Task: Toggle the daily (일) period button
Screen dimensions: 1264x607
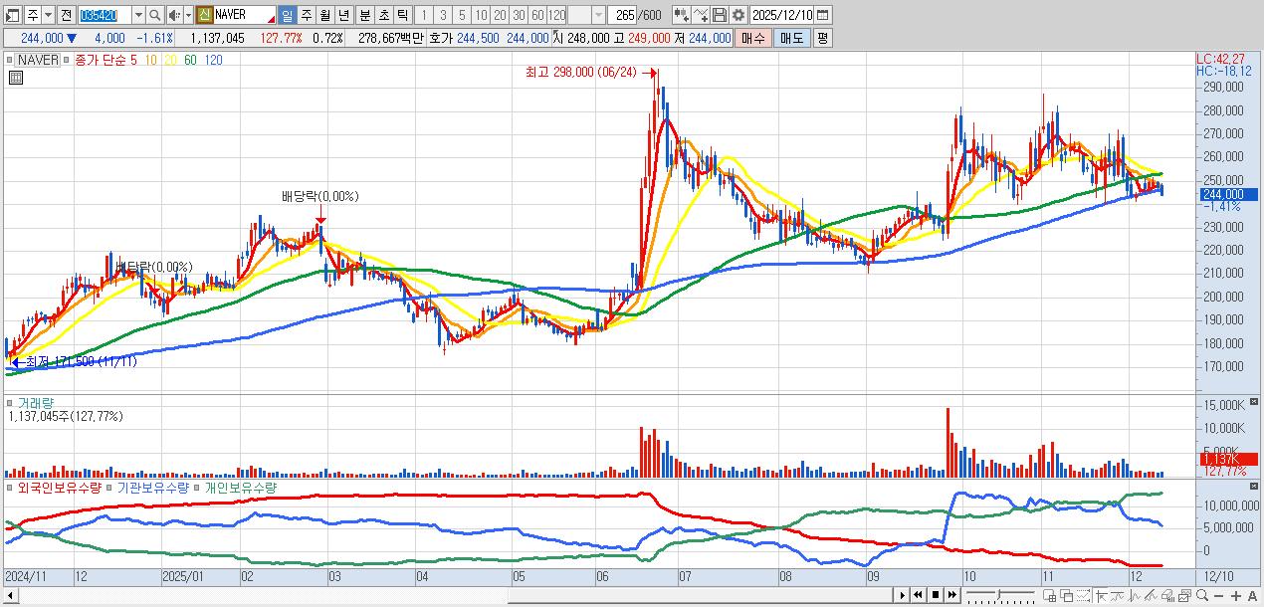Action: [x=287, y=15]
